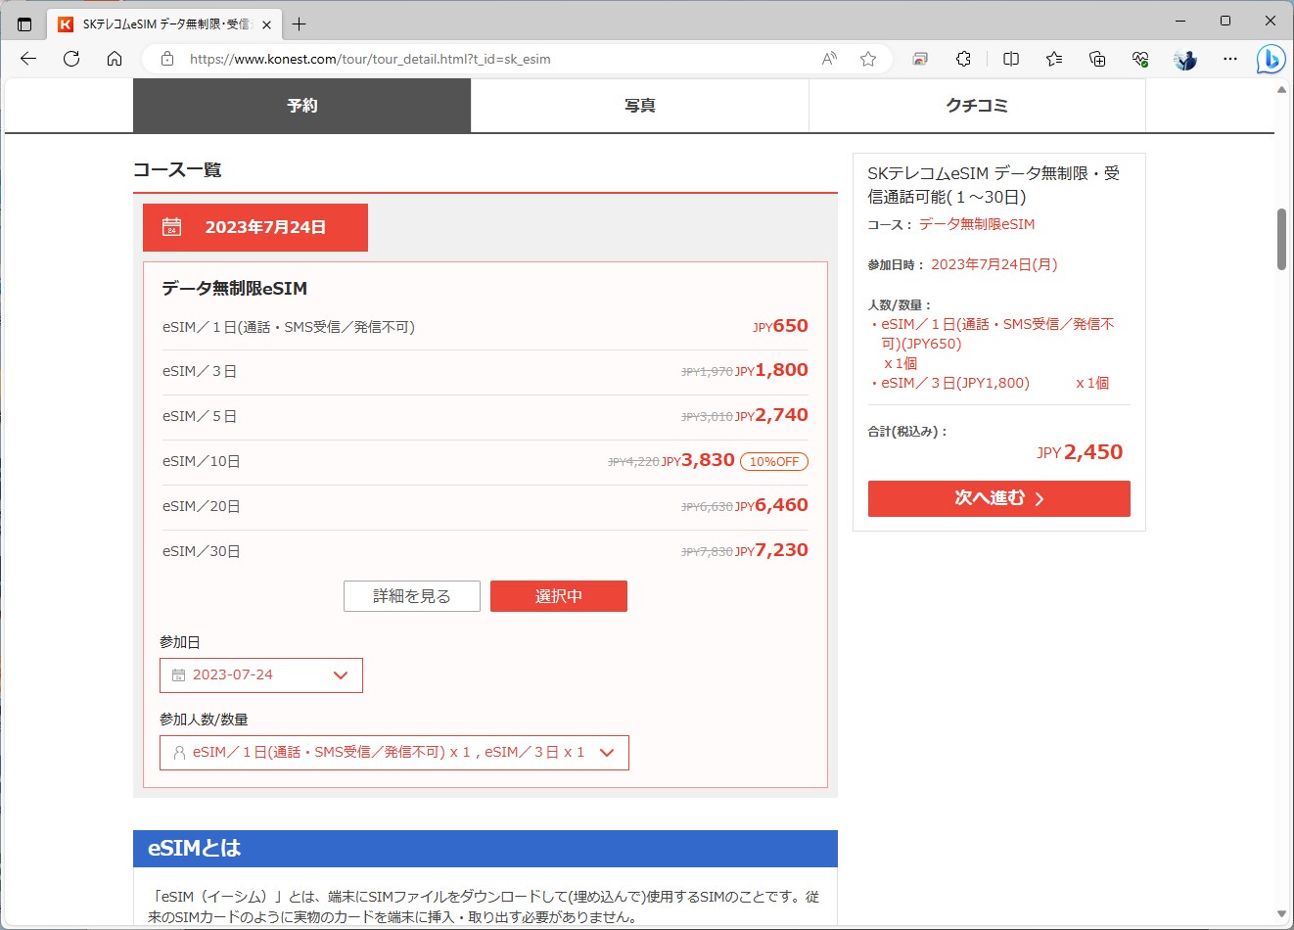Viewport: 1294px width, 930px height.
Task: Start read aloud from the address bar
Action: (x=829, y=59)
